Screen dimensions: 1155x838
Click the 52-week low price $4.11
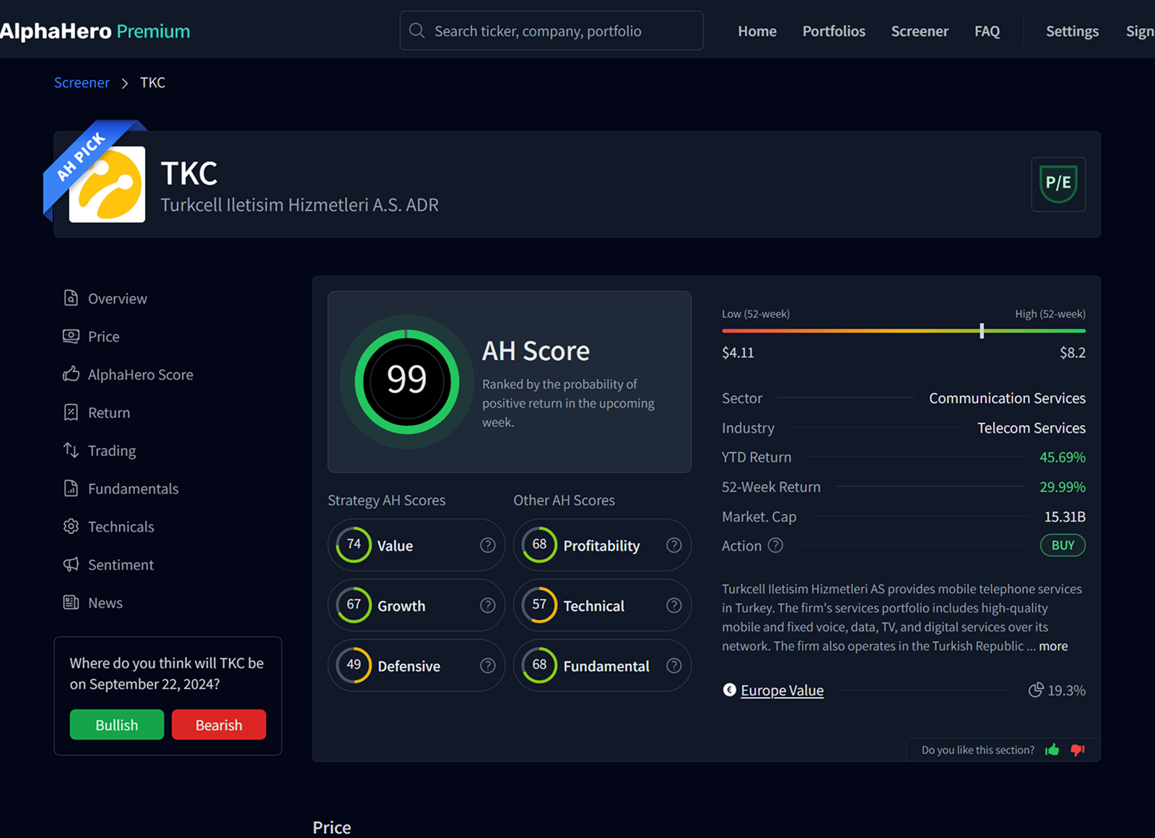(738, 353)
